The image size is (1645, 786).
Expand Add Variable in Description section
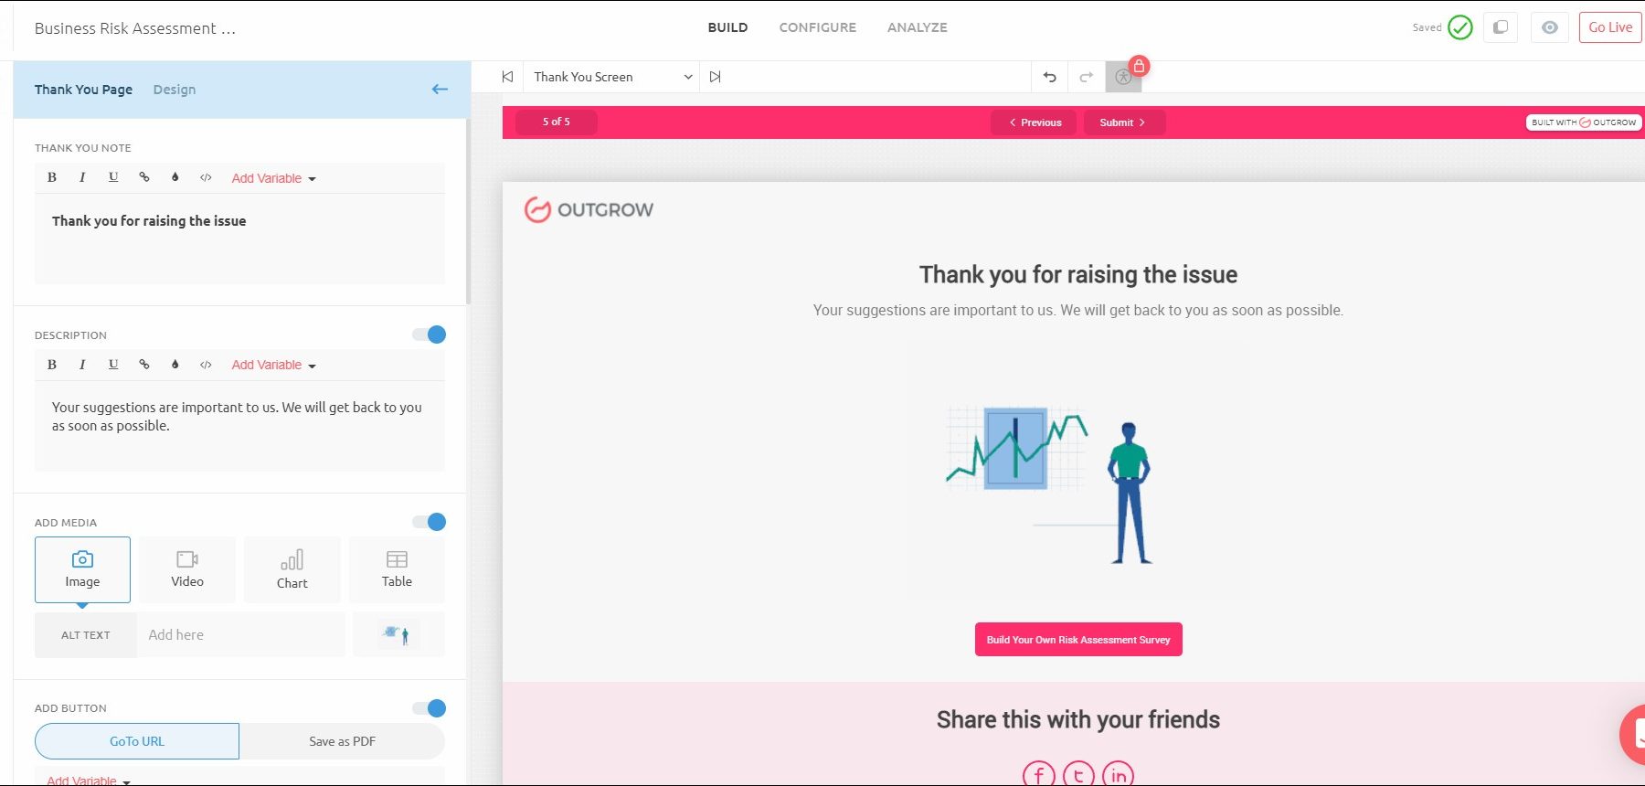point(273,365)
